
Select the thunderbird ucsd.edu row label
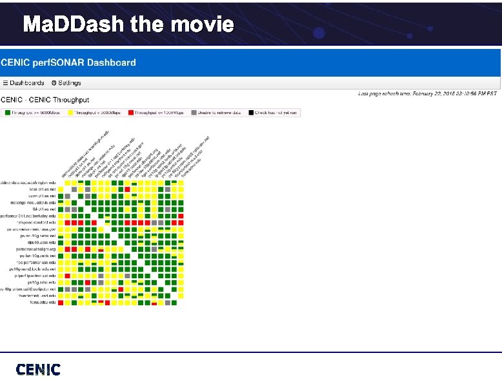pos(37,296)
